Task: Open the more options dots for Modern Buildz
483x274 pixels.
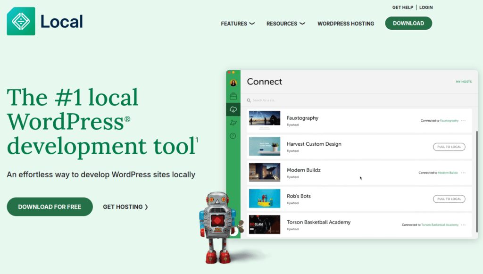Action: pyautogui.click(x=463, y=173)
